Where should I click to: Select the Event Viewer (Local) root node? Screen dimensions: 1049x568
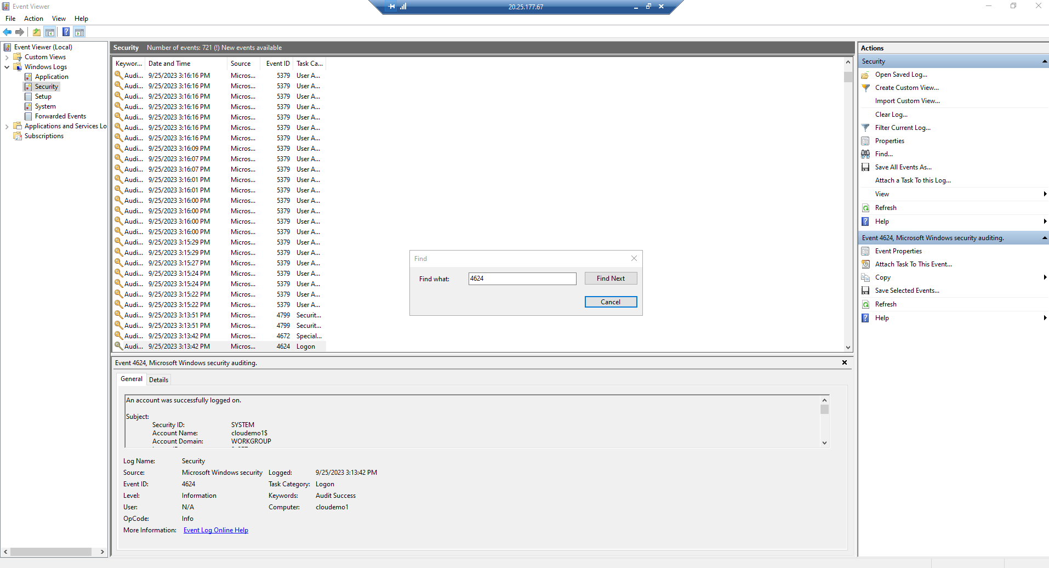click(x=43, y=47)
